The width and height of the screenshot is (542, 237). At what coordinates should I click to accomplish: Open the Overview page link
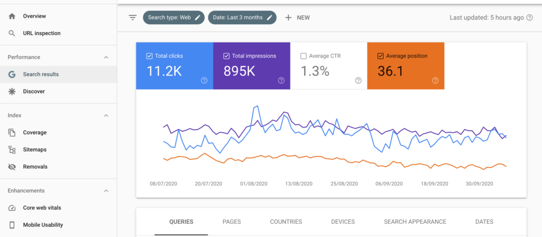34,16
